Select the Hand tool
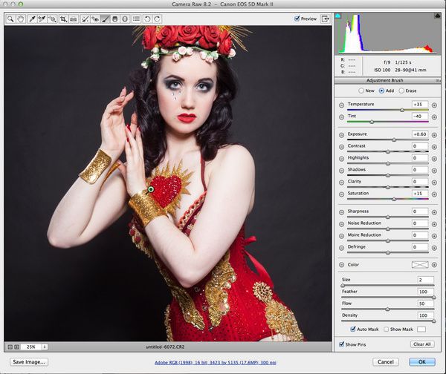 click(20, 18)
